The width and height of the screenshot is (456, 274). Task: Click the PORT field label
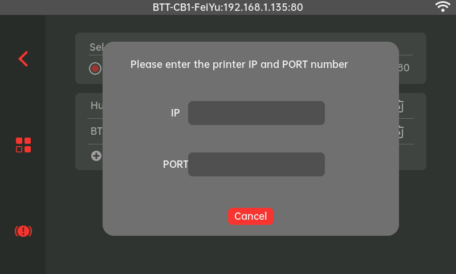point(175,164)
